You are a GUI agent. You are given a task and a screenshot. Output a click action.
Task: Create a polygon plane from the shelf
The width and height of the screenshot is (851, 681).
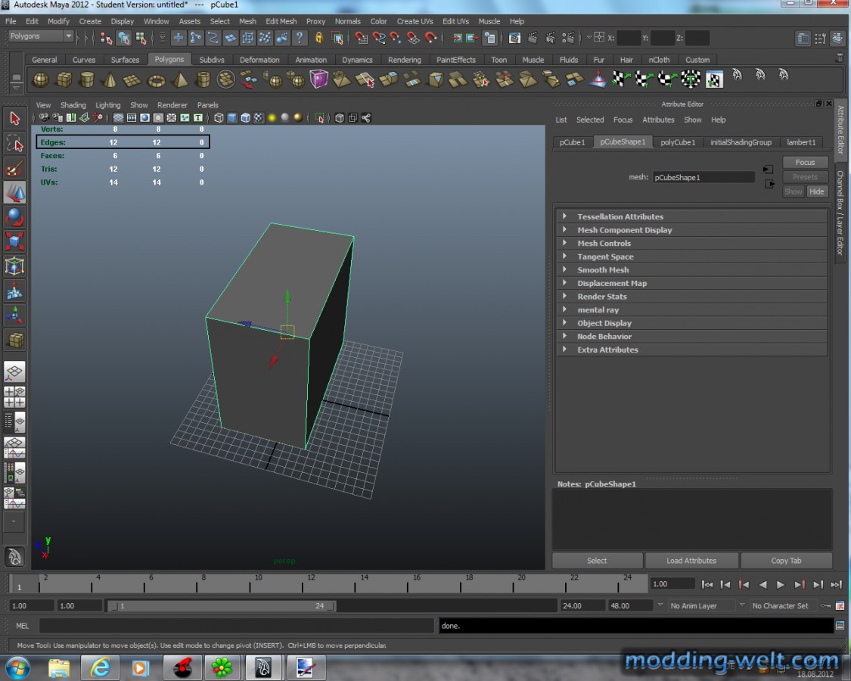tap(132, 80)
